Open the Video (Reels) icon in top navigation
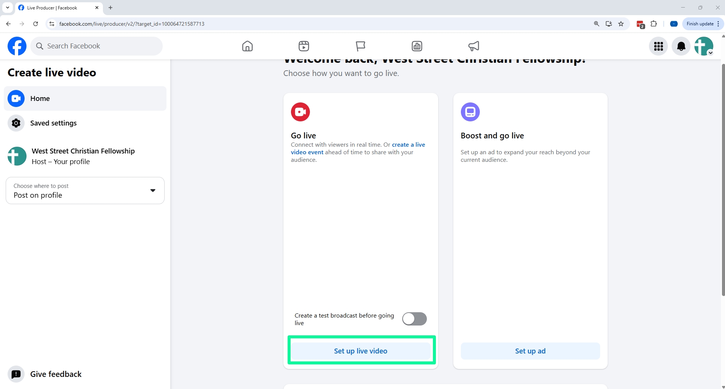The image size is (725, 389). [304, 46]
